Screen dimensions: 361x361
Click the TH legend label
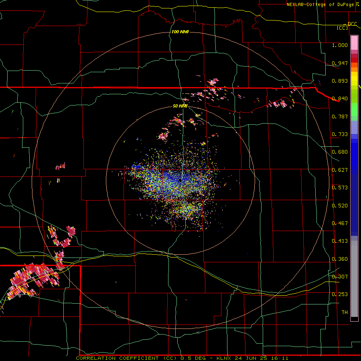(345, 312)
